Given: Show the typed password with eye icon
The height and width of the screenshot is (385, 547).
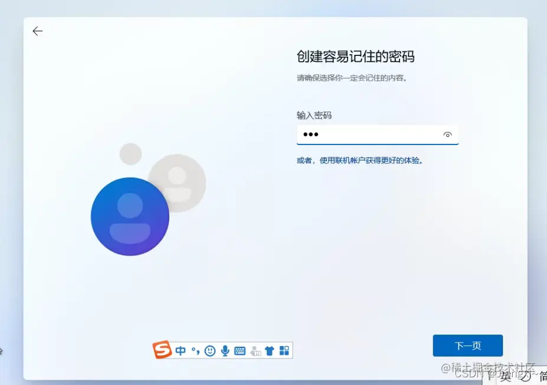Looking at the screenshot, I should click(x=447, y=134).
